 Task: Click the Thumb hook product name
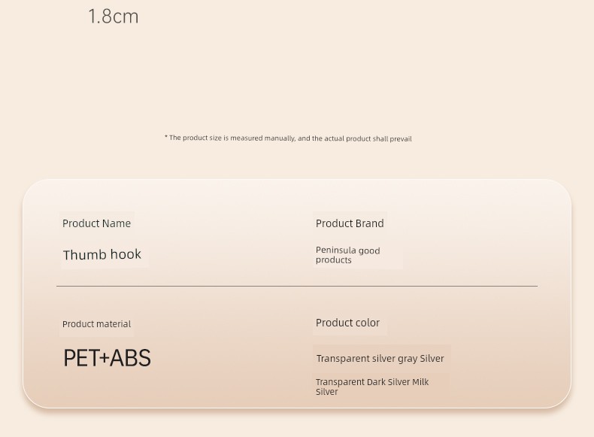[x=102, y=255]
